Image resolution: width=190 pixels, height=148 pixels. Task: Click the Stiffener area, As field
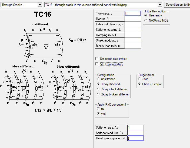click(135, 127)
